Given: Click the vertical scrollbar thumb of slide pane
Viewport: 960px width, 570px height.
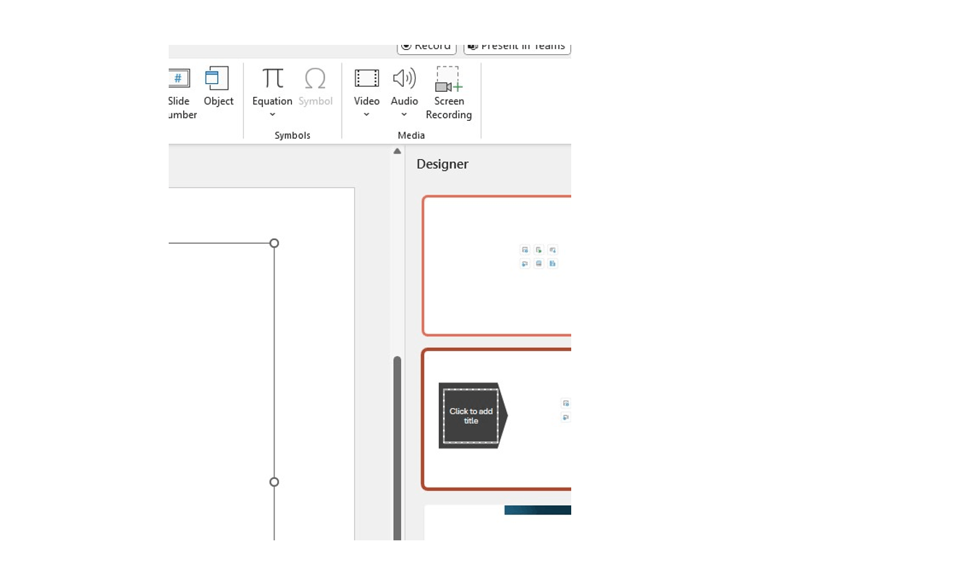Looking at the screenshot, I should [x=397, y=448].
